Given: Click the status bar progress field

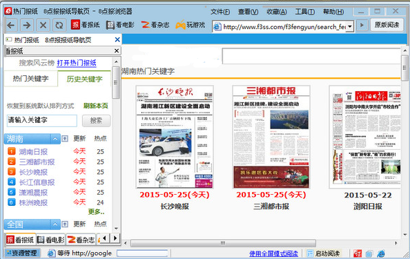Looking at the screenshot, I should point(142,253).
